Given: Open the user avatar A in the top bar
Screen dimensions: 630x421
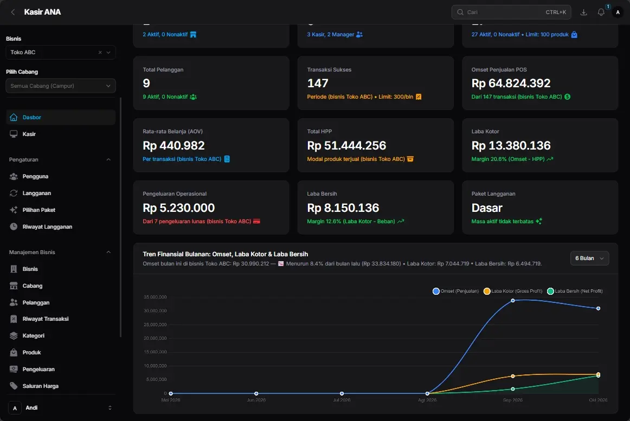Looking at the screenshot, I should (x=618, y=12).
